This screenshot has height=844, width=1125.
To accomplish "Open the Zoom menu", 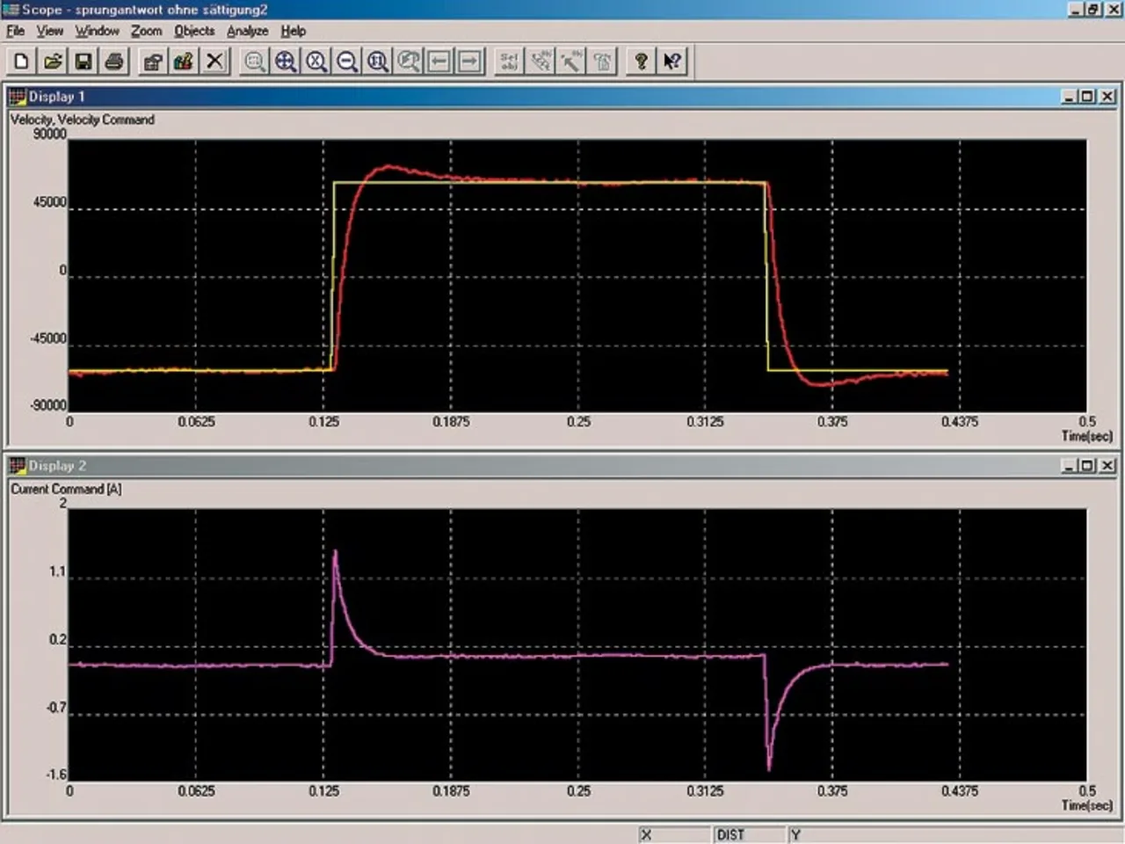I will (x=146, y=31).
